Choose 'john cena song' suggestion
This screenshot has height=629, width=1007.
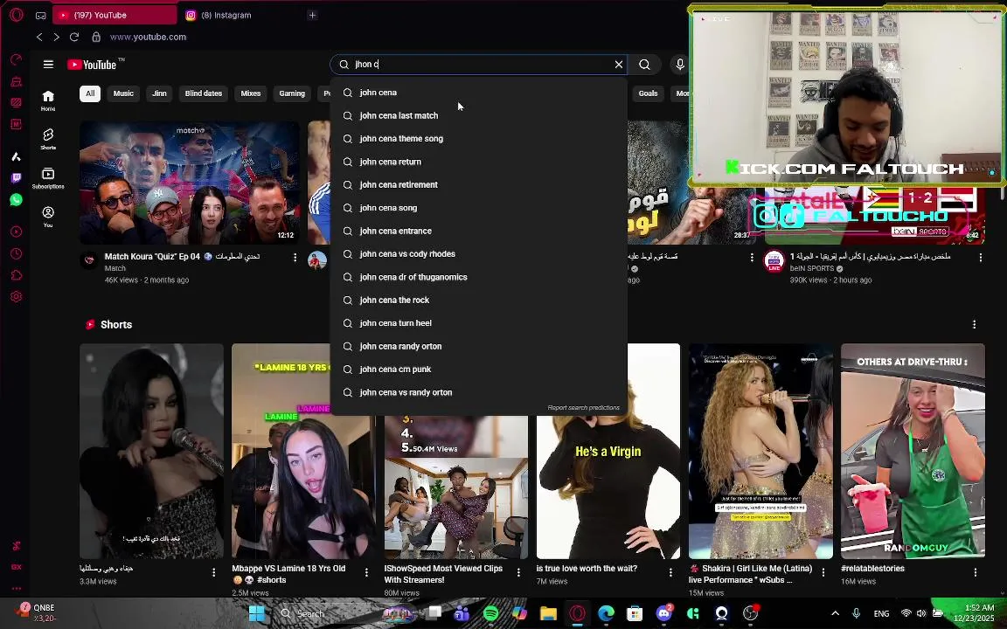click(x=478, y=208)
